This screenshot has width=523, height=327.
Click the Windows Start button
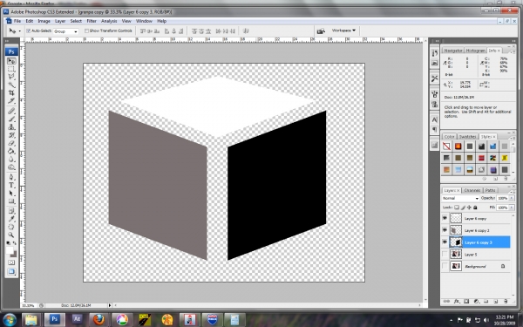[10, 319]
